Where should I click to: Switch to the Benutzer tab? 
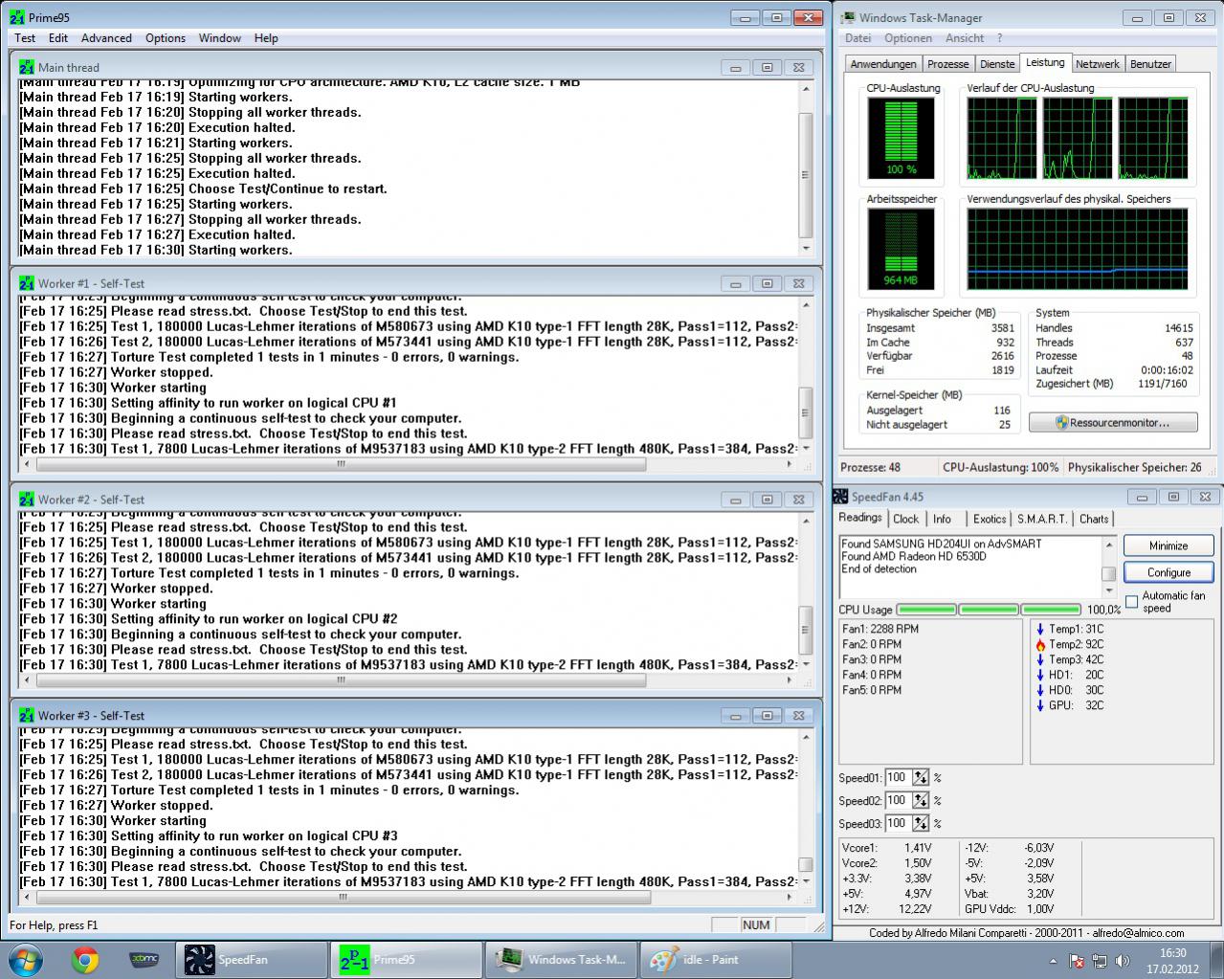1150,64
